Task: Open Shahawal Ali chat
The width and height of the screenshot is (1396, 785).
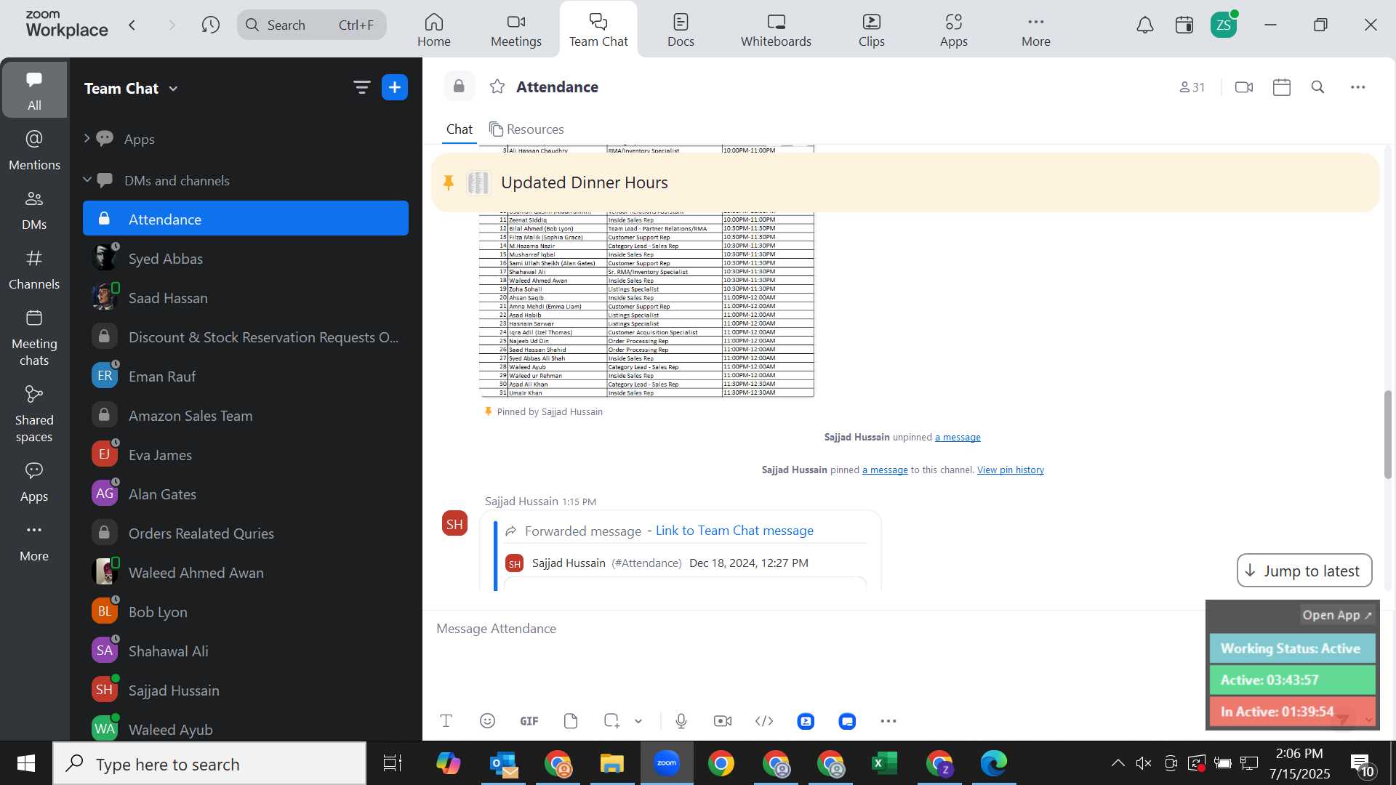Action: click(246, 651)
